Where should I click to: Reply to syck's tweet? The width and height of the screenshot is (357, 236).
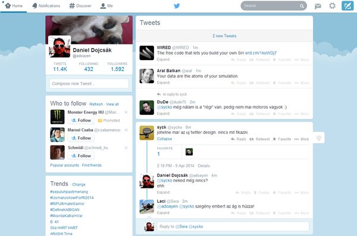pyautogui.click(x=239, y=139)
